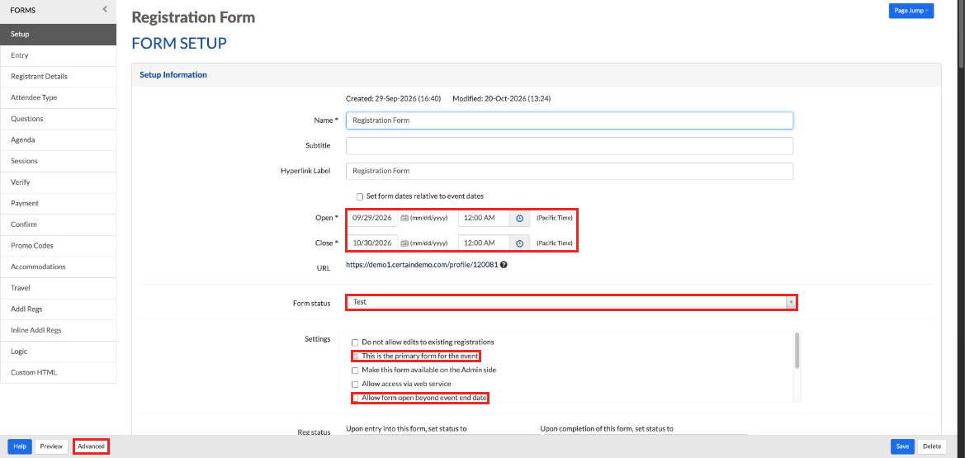This screenshot has width=965, height=458.
Task: Save the form setup
Action: click(x=902, y=446)
